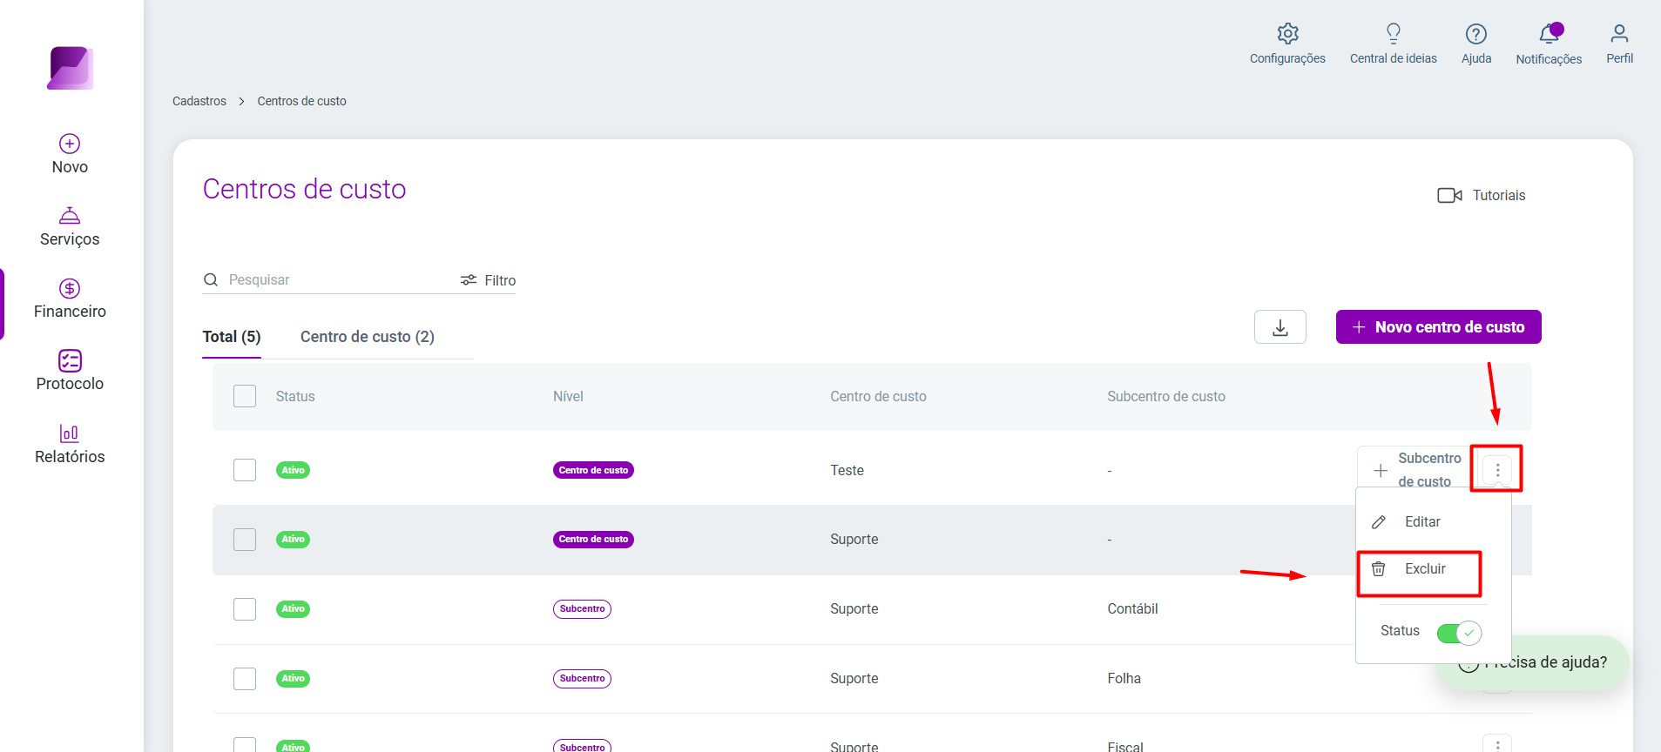1661x752 pixels.
Task: Open the Perfil user icon
Action: [1619, 34]
